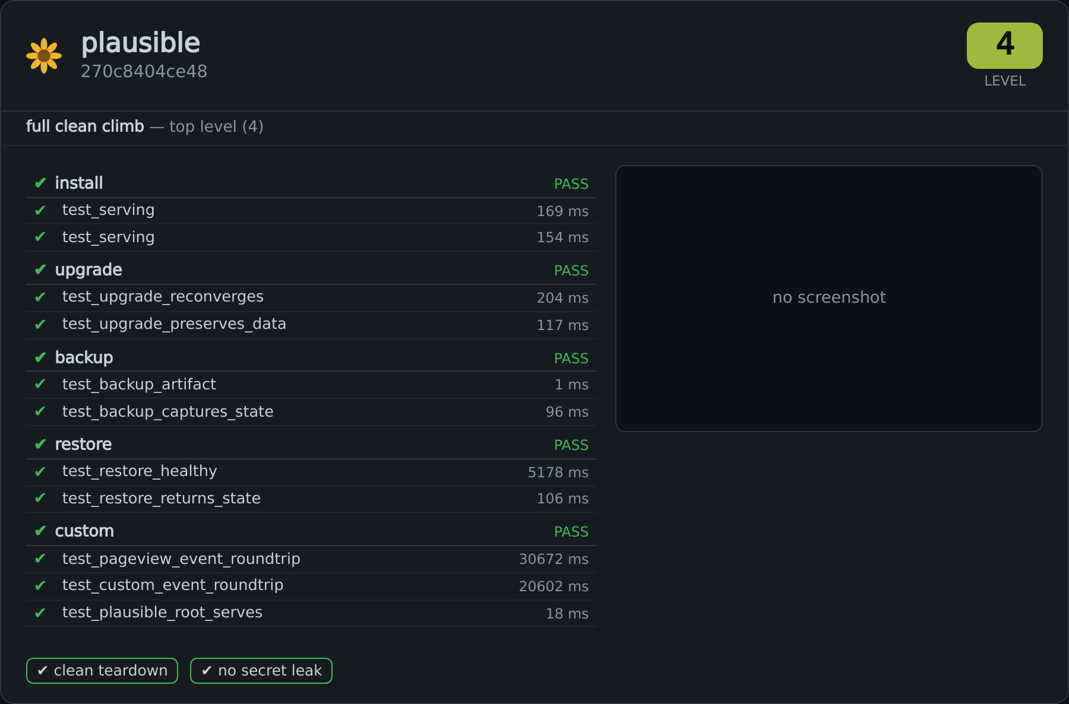Click the 'clean teardown' badge

[x=102, y=671]
